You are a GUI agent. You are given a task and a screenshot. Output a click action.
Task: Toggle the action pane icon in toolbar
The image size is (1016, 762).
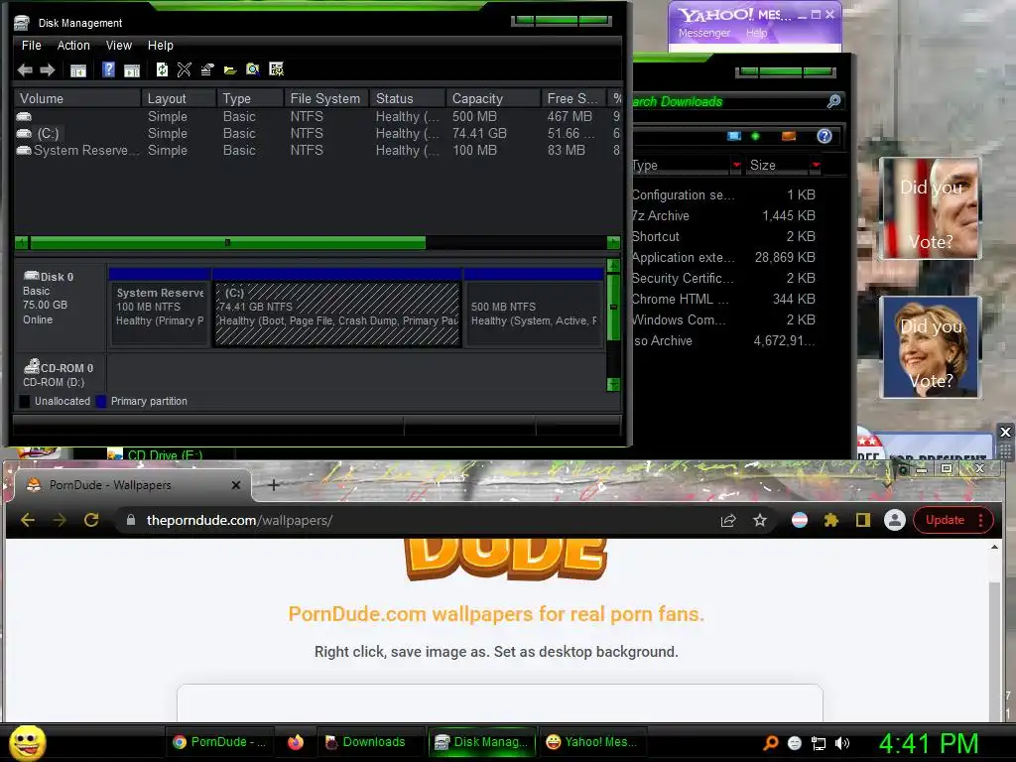[132, 70]
